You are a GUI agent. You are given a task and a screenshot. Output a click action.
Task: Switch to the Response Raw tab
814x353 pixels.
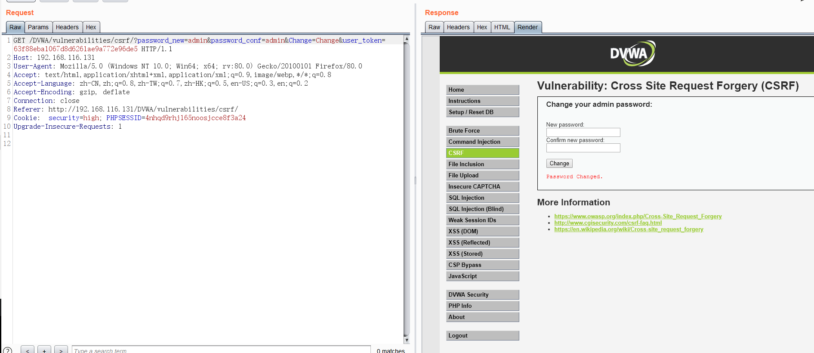pos(434,27)
